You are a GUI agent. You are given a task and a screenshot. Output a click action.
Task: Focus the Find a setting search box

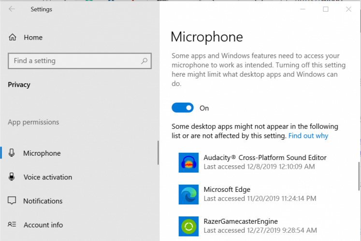coord(75,61)
